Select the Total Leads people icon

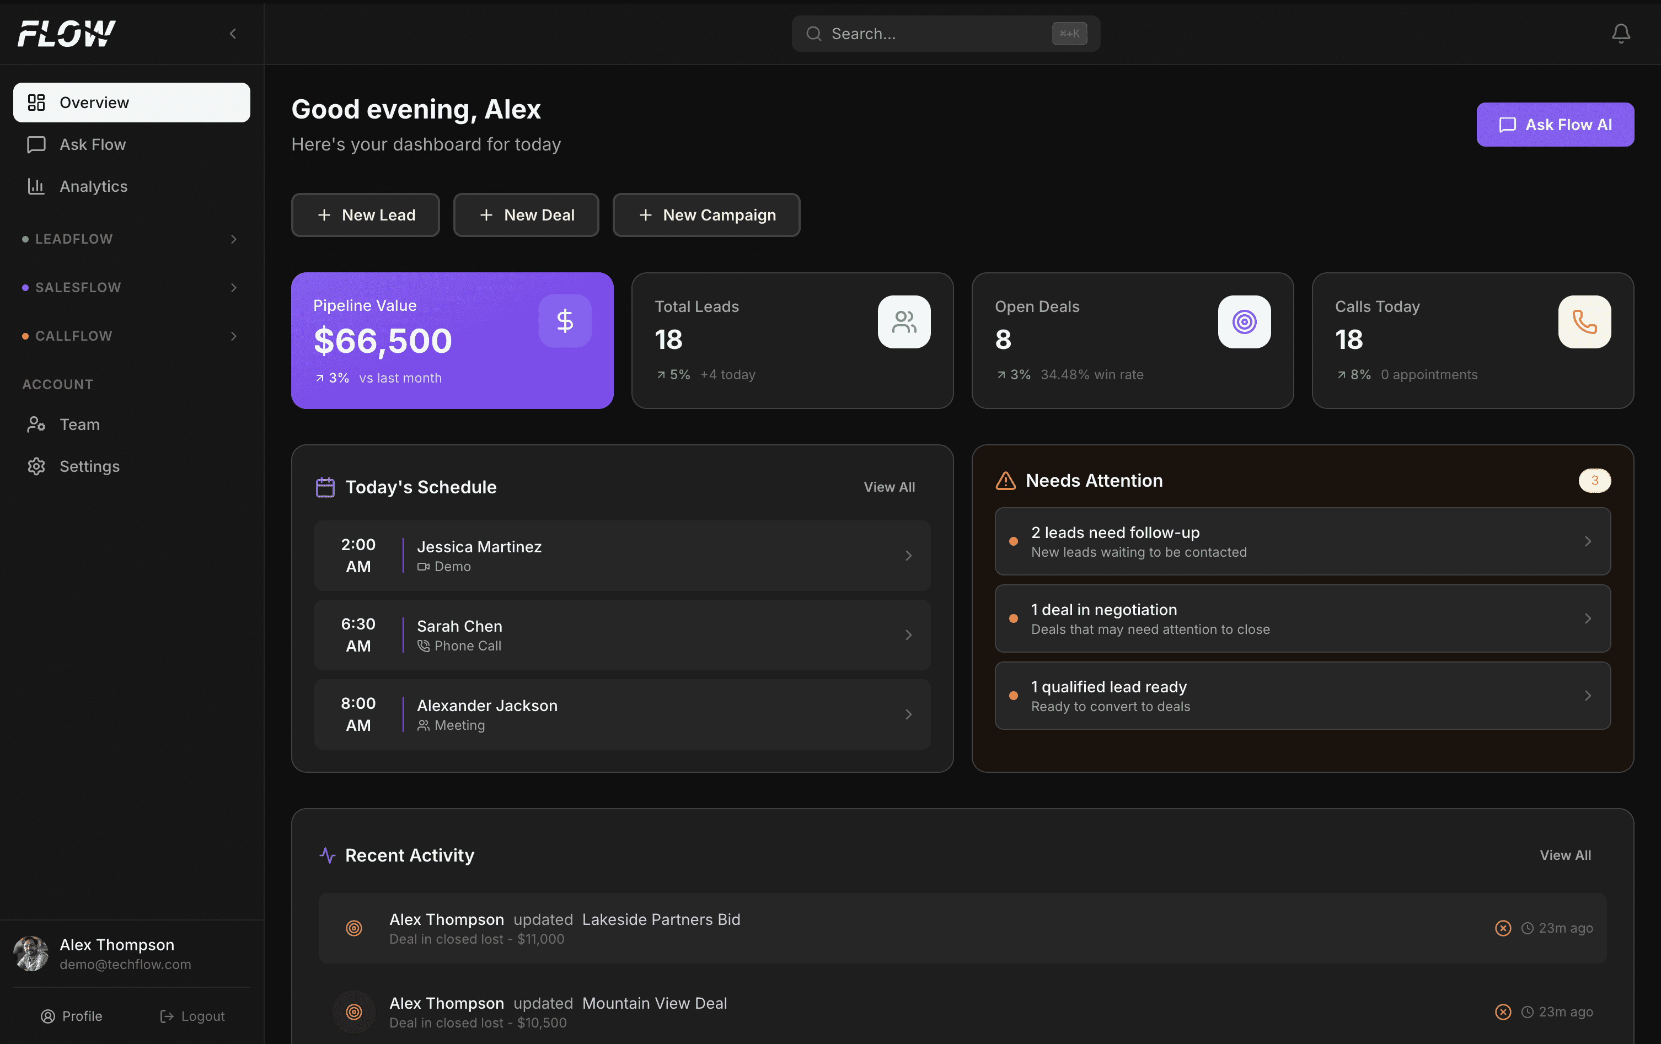(x=904, y=321)
